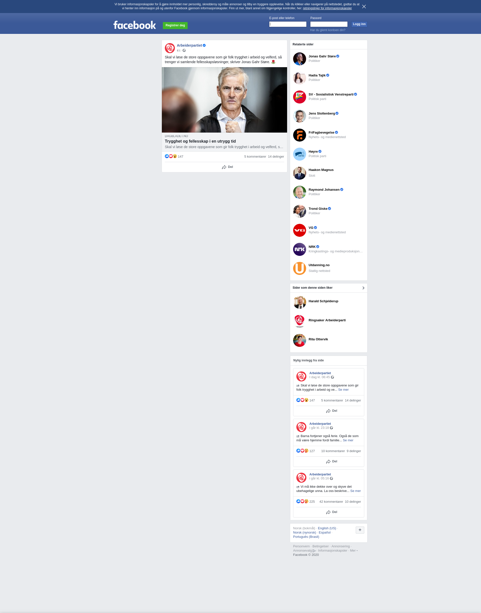481x613 pixels.
Task: Open the FriFagbevegelse logo icon
Action: pyautogui.click(x=299, y=135)
